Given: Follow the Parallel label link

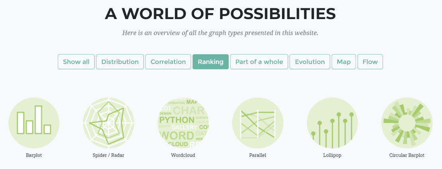Looking at the screenshot, I should 258,155.
